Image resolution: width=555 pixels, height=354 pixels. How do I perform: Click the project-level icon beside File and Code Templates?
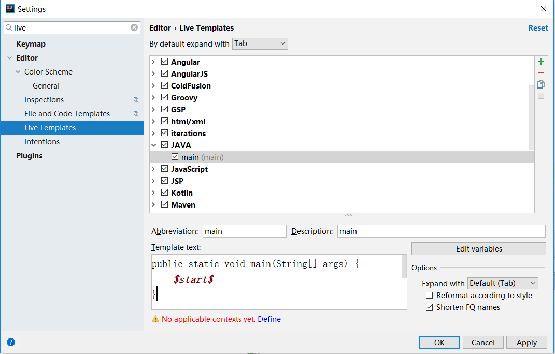136,113
